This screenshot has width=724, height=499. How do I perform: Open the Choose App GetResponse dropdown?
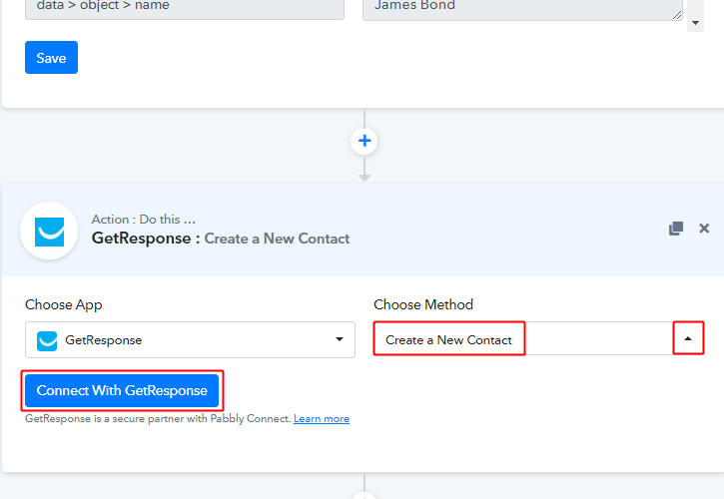click(190, 340)
